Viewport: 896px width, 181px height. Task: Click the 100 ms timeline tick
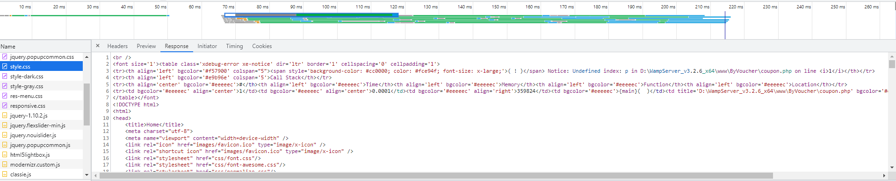(329, 7)
